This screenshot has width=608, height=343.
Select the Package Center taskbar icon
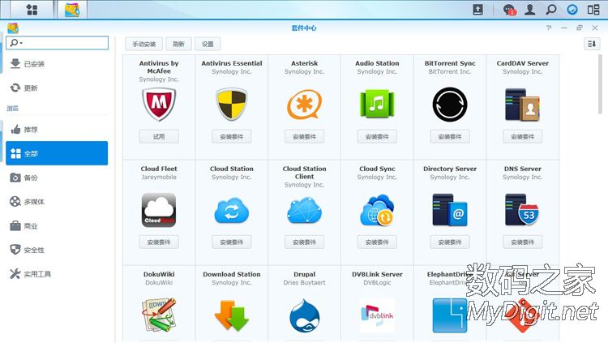tap(72, 9)
